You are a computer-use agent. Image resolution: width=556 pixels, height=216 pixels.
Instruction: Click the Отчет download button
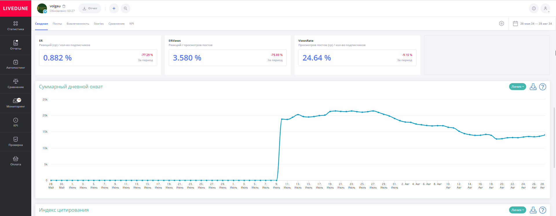(x=90, y=8)
